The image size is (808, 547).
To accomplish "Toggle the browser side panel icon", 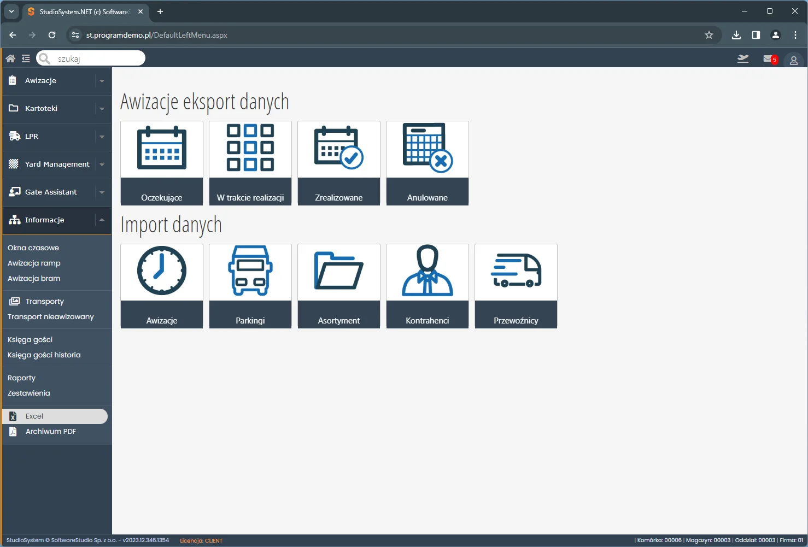I will (756, 35).
